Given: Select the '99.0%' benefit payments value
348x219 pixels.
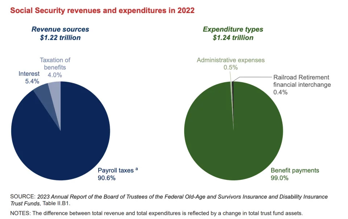Looking at the screenshot, I should pyautogui.click(x=279, y=178).
